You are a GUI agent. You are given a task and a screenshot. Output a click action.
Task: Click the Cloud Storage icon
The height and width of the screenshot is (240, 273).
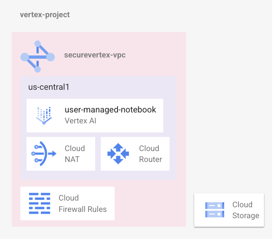coord(215,210)
